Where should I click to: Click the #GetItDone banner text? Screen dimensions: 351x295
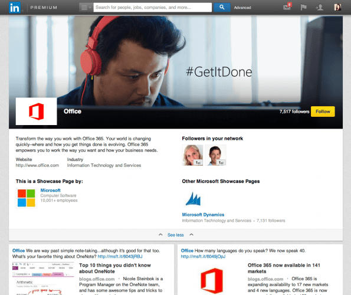(219, 72)
